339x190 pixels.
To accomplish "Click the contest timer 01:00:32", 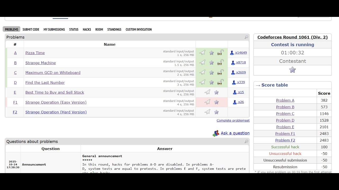I will (x=292, y=53).
